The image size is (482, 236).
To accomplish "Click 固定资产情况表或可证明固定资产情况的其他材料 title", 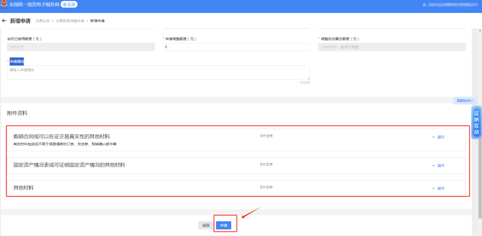I will click(69, 164).
